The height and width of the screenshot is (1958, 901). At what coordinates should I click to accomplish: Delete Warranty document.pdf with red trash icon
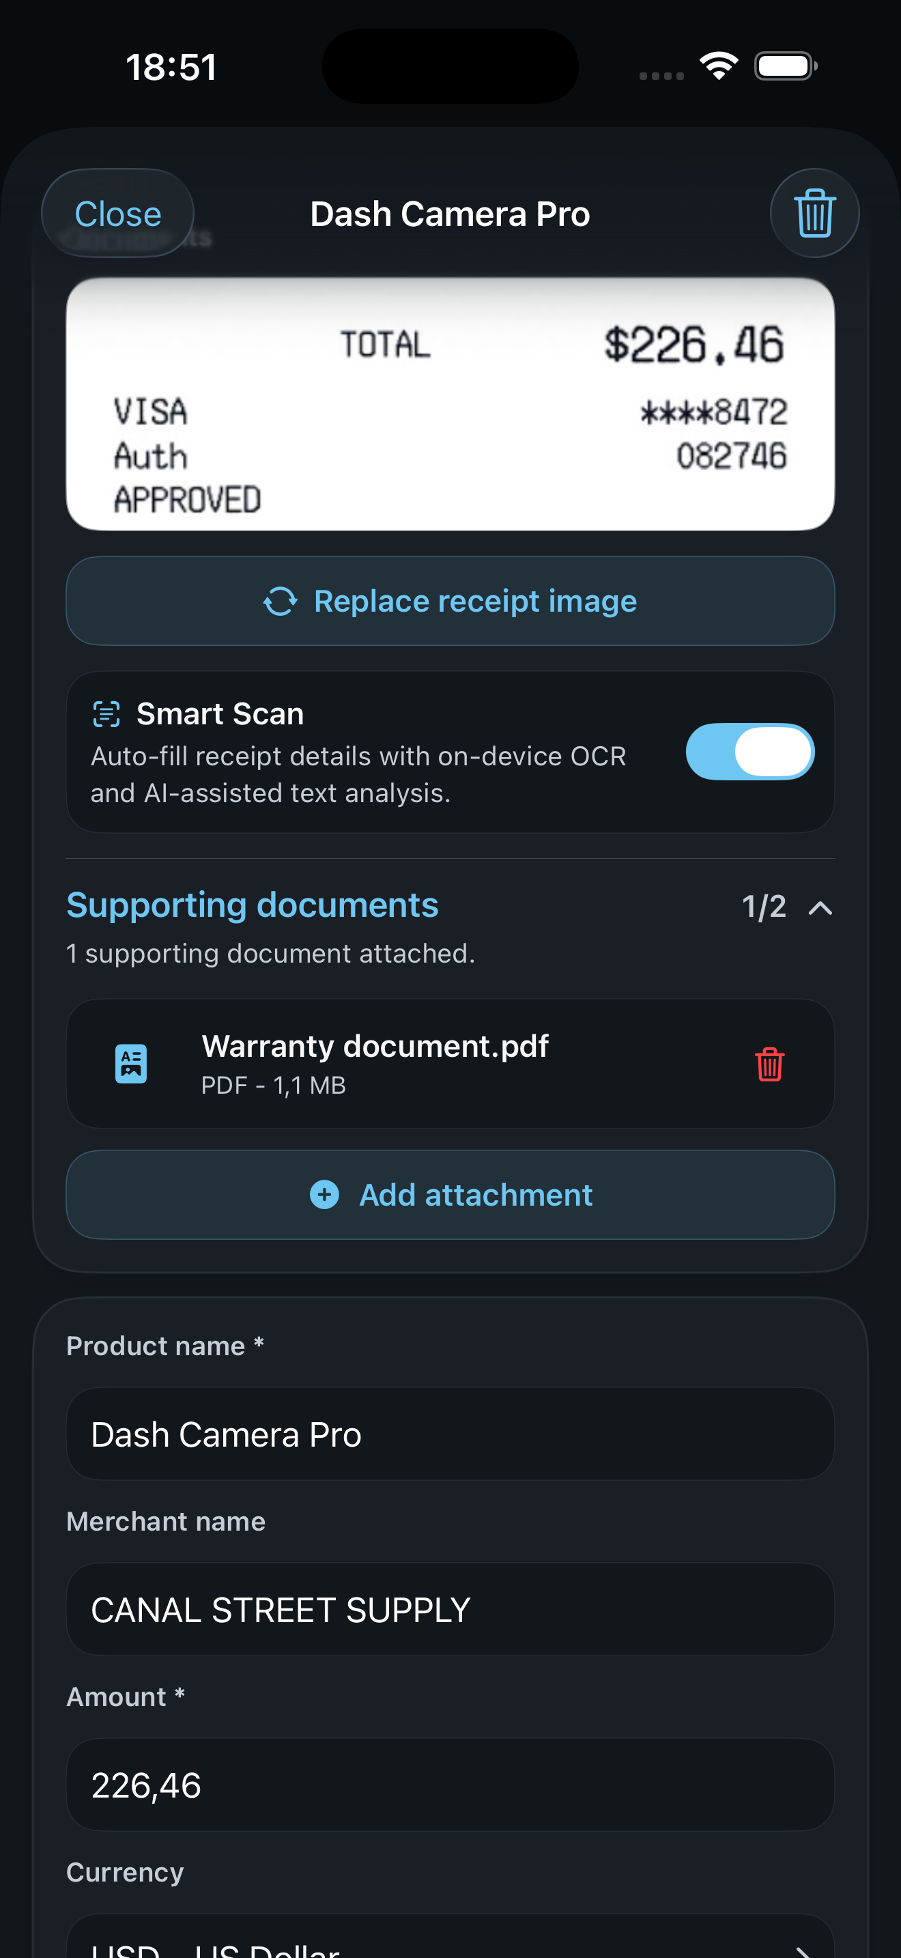click(769, 1064)
